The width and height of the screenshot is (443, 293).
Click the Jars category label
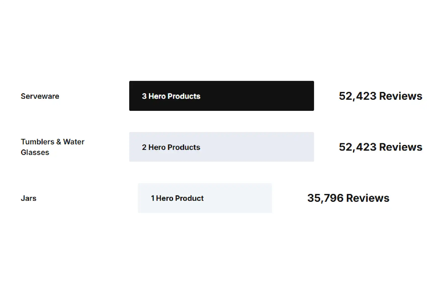(x=28, y=198)
